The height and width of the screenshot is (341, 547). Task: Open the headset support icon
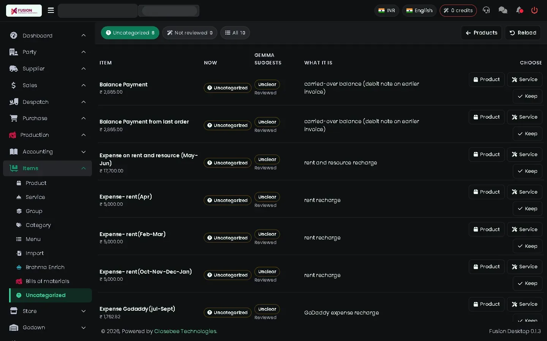(486, 10)
